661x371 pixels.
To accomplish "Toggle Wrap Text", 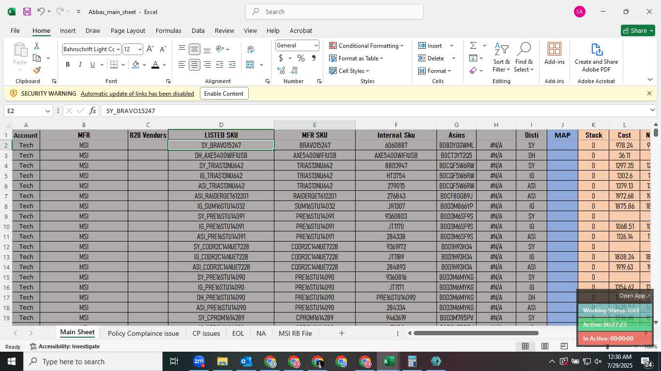I will pyautogui.click(x=251, y=49).
